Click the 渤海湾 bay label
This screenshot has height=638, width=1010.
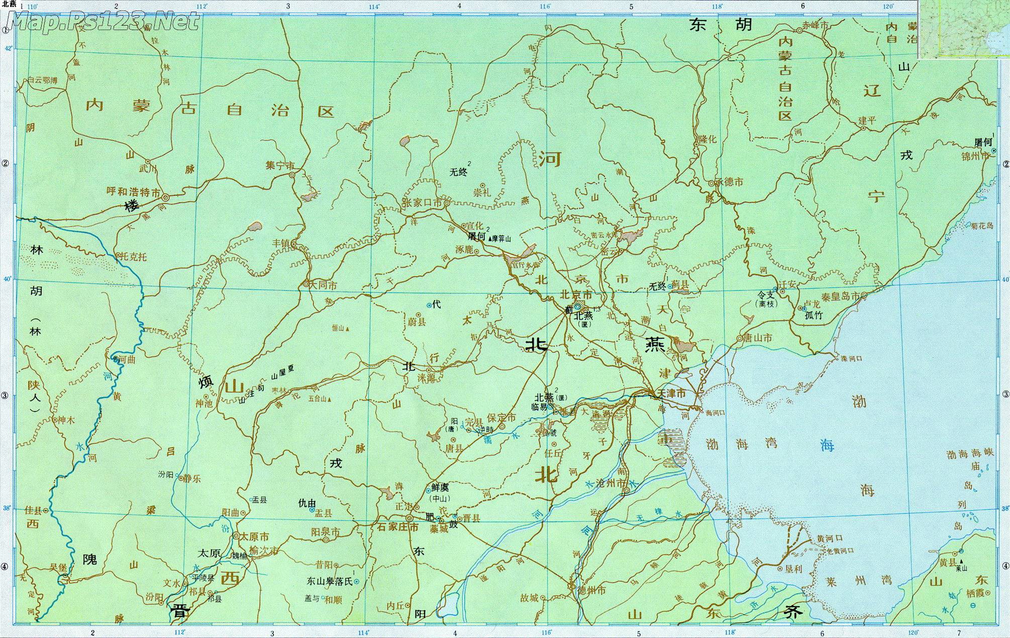point(741,443)
